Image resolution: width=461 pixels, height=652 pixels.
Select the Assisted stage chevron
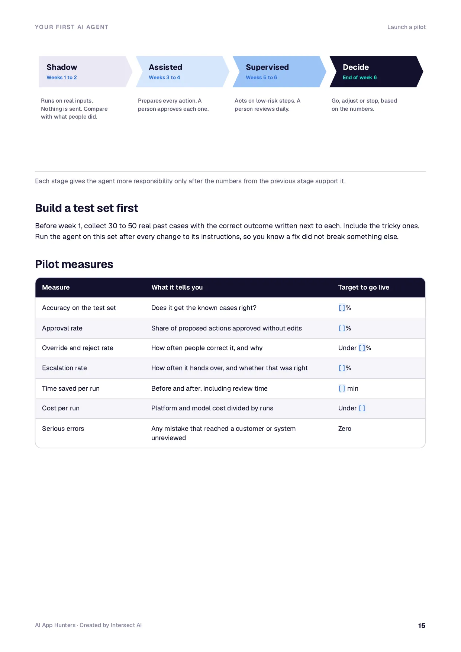point(183,72)
